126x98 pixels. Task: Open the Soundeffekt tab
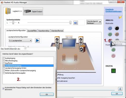[32, 31]
